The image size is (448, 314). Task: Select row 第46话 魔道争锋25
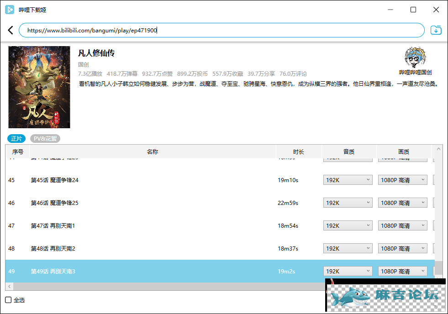(x=220, y=203)
